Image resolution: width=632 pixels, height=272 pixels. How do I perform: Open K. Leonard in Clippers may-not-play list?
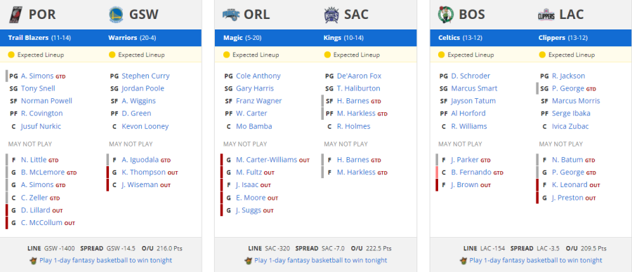click(x=570, y=184)
